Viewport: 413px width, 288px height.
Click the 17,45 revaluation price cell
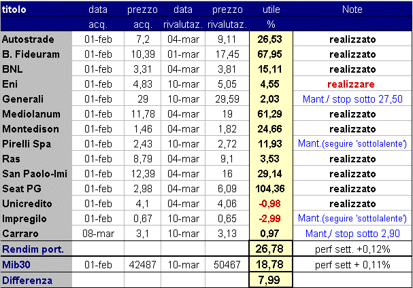pos(227,54)
